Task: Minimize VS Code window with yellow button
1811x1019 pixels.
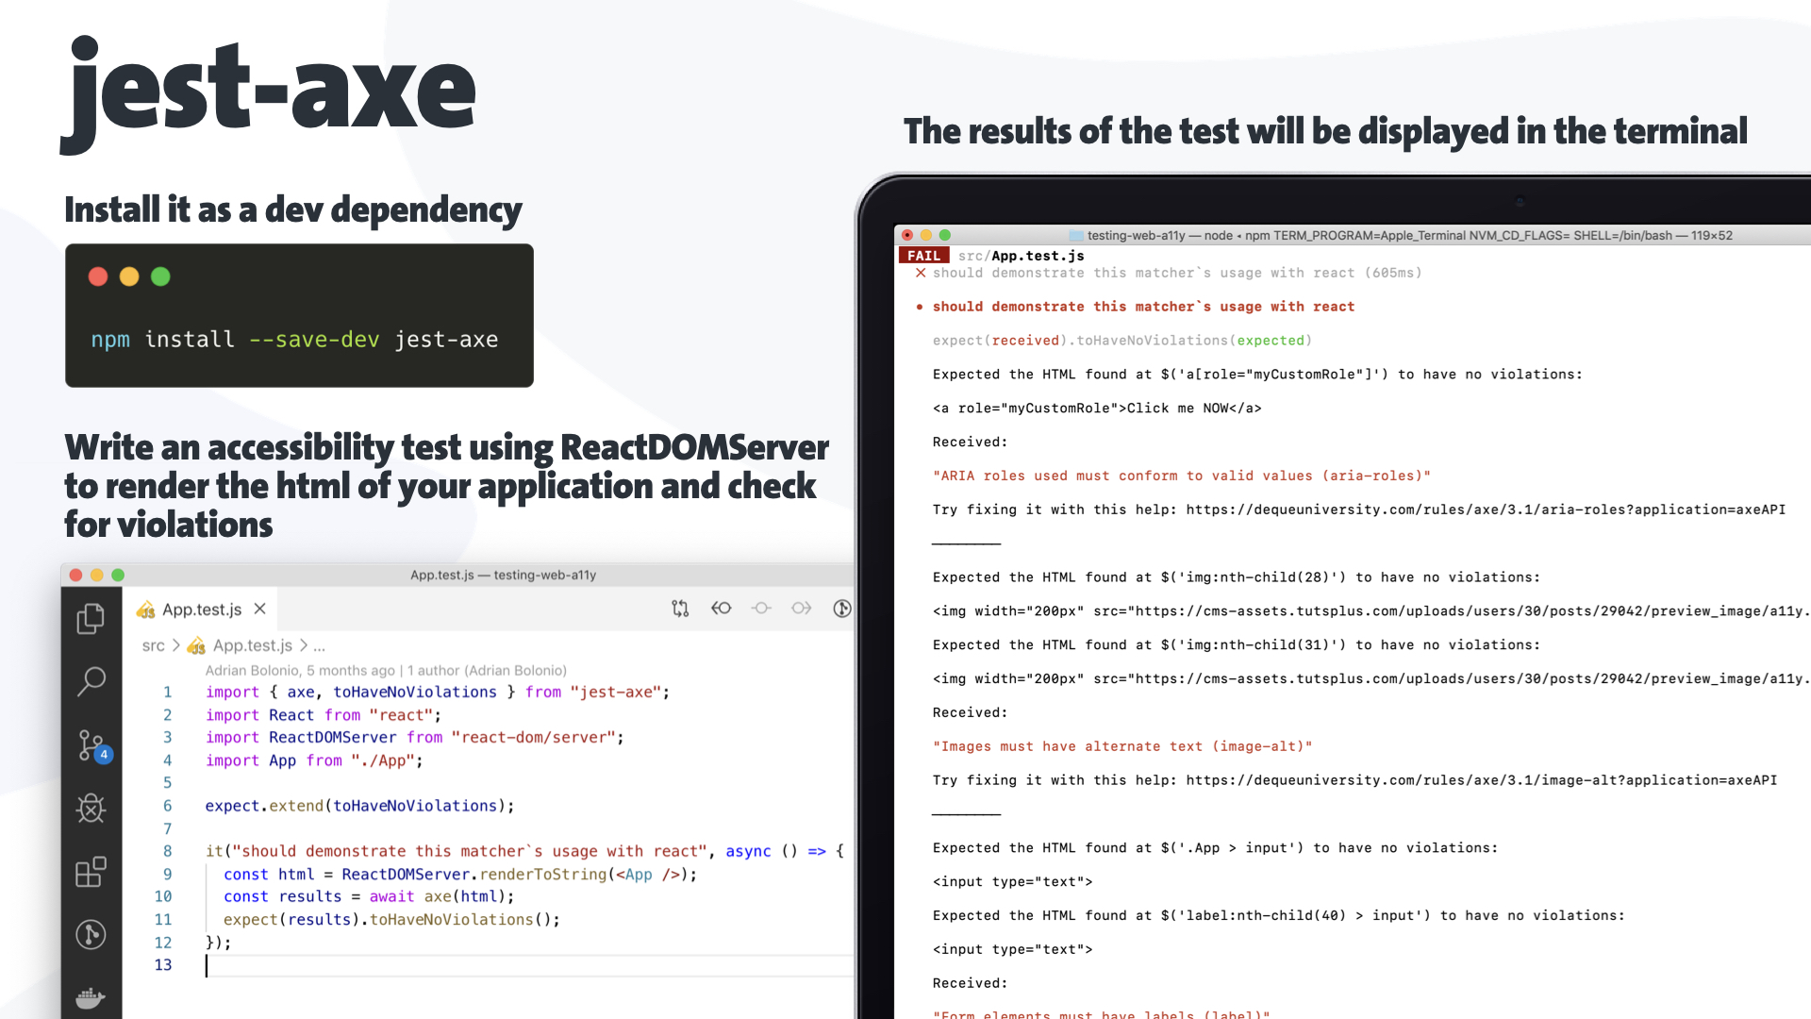Action: pyautogui.click(x=97, y=575)
